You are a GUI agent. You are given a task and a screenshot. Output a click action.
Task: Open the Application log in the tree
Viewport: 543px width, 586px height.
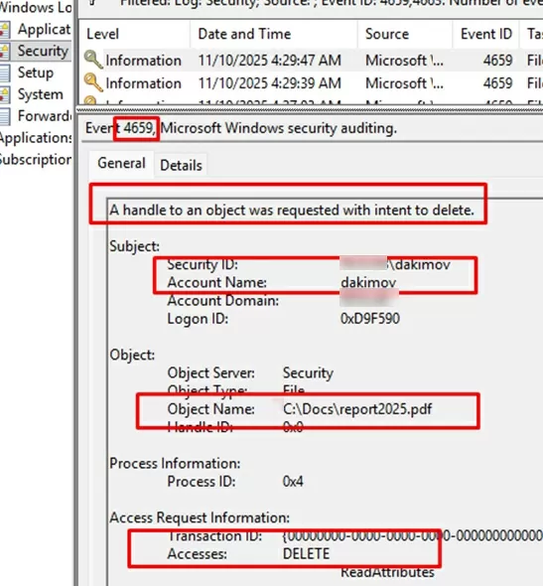[x=44, y=29]
